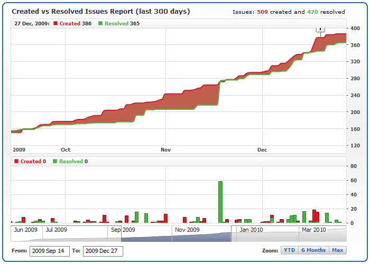Click the selected range in the timeline scrollbar
Screen dimensions: 370x264
176,234
